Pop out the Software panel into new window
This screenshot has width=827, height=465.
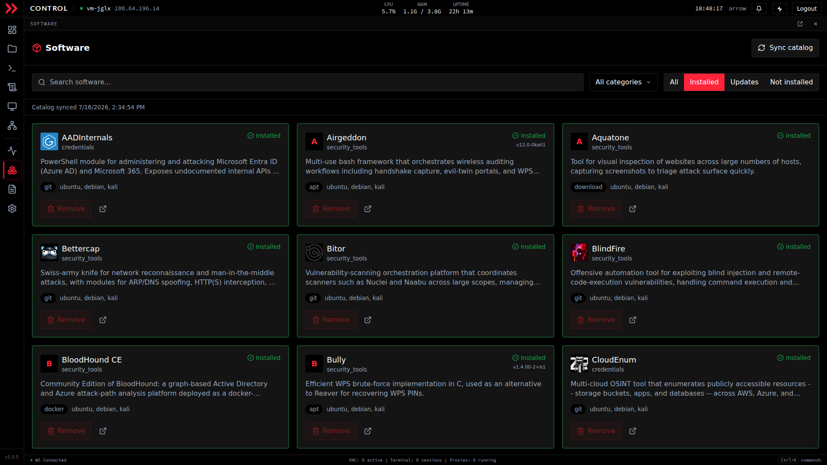tap(800, 24)
